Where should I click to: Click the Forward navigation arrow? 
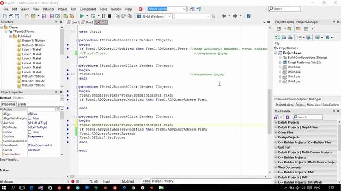point(235,16)
